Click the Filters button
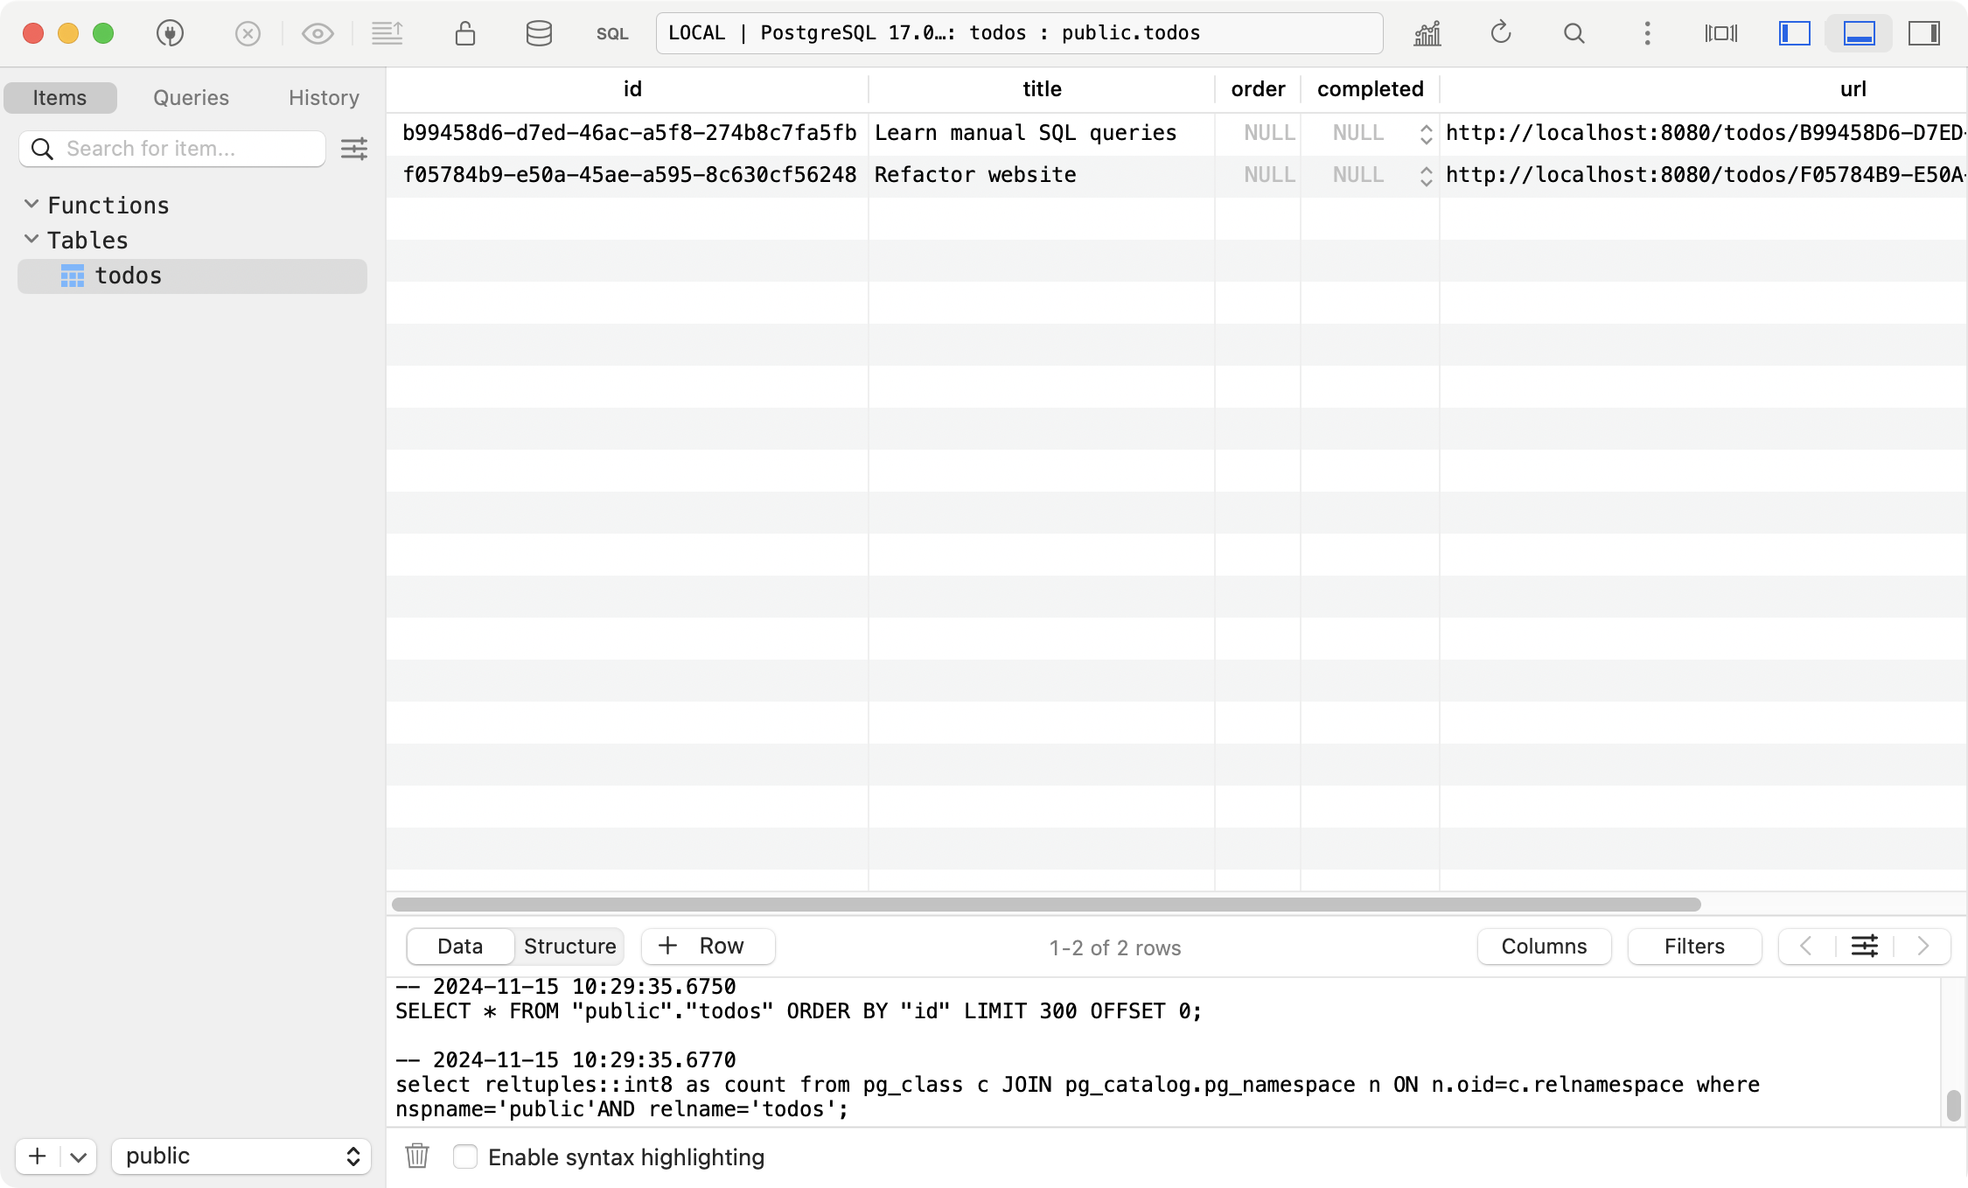The width and height of the screenshot is (1968, 1188). click(x=1693, y=946)
